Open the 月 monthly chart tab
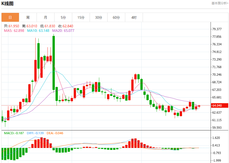Screen dimensions: 229x163 tap(45, 17)
